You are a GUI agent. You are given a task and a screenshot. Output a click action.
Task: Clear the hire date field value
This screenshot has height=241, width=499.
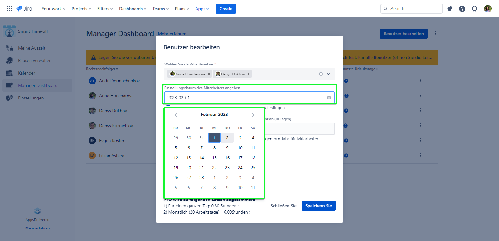click(329, 98)
